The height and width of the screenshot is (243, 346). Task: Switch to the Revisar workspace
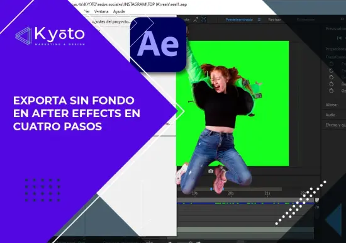coord(274,20)
